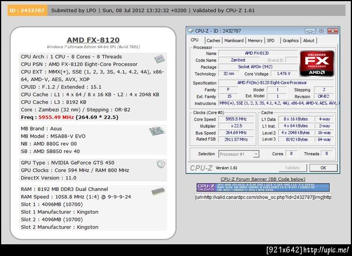
Task: Show the About tab
Action: 309,40
